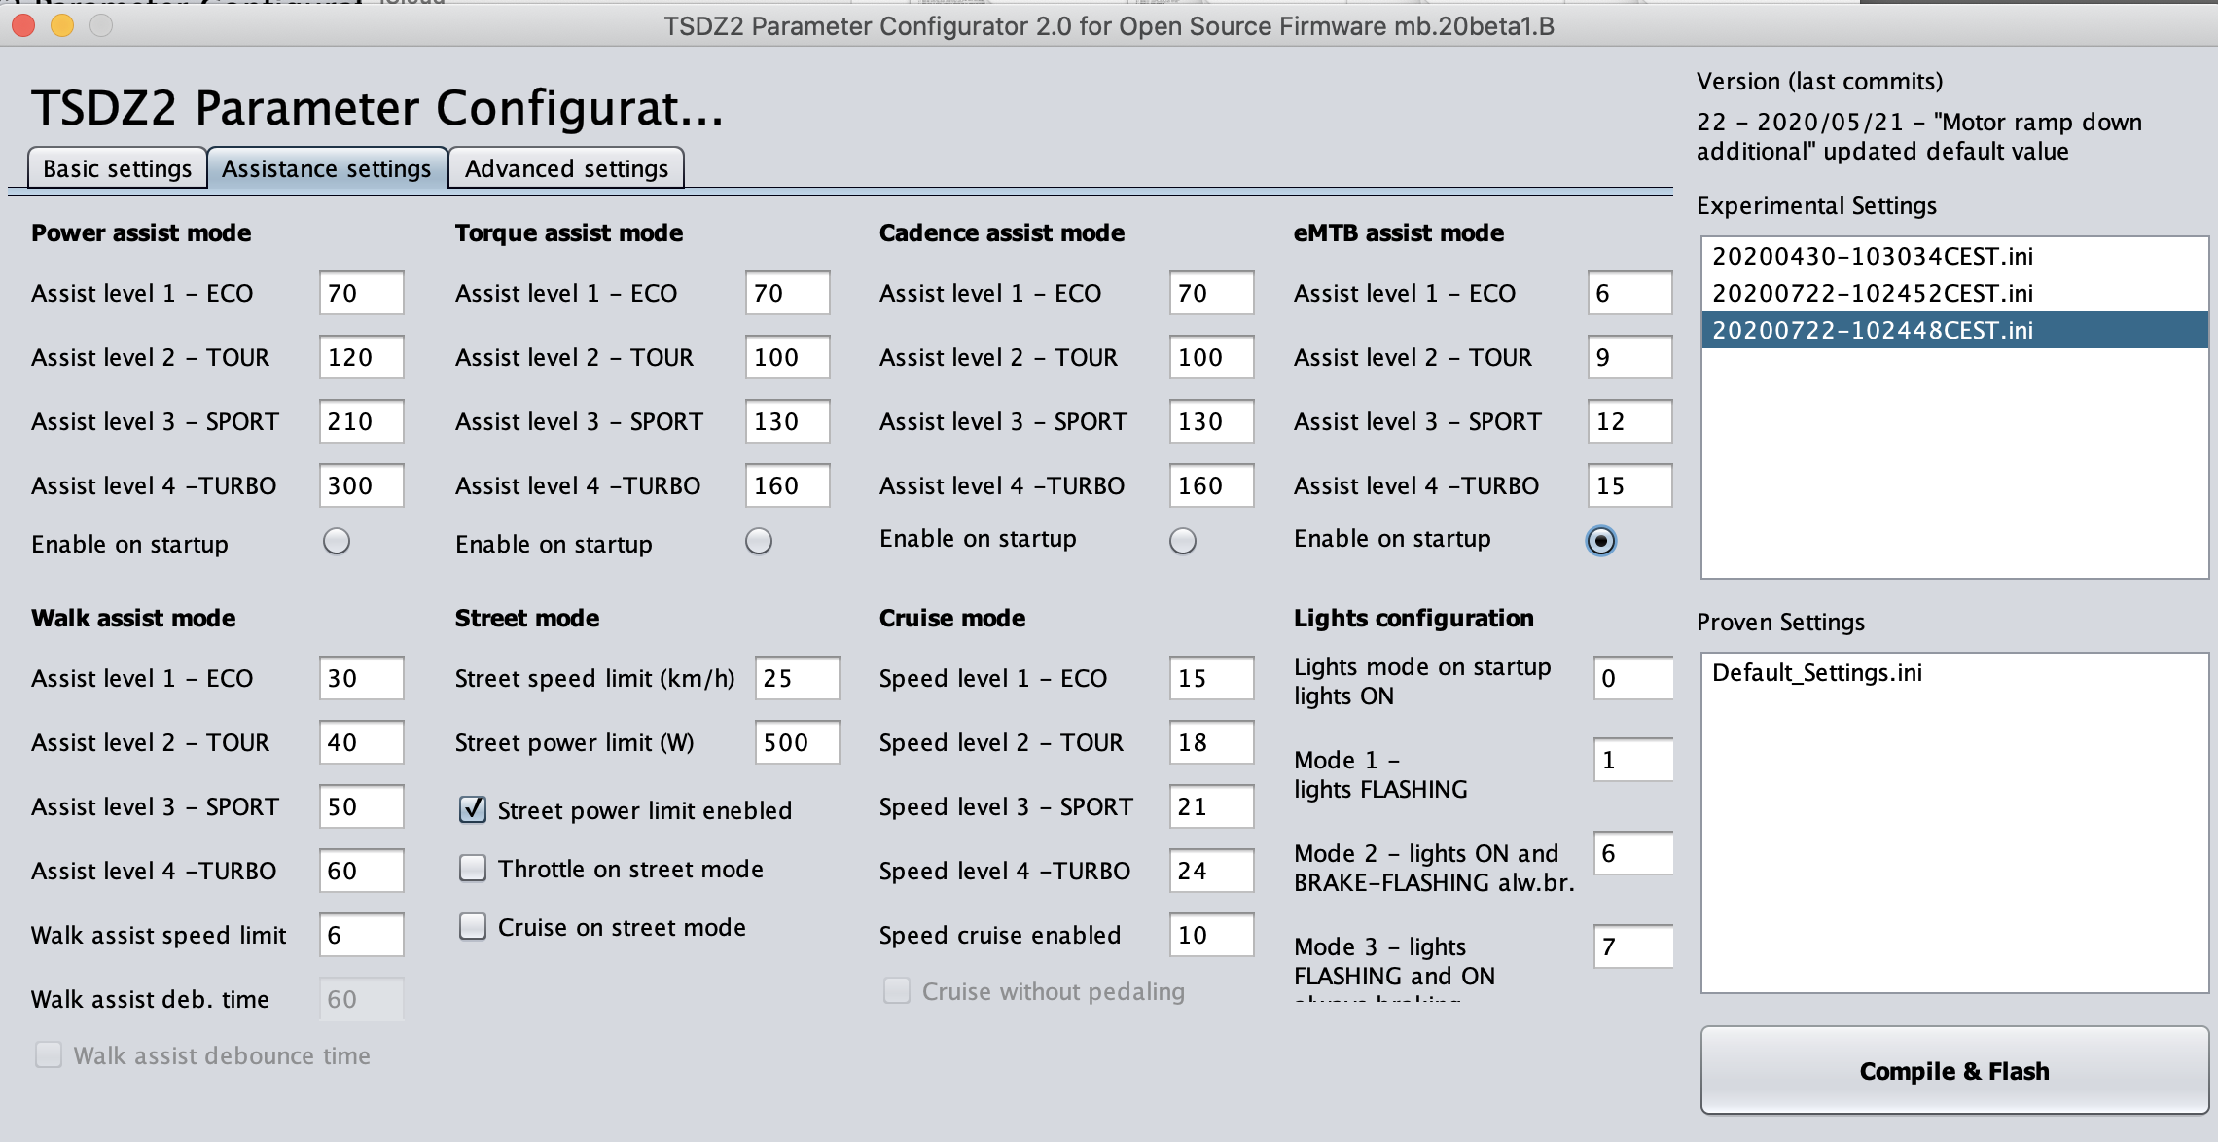The image size is (2218, 1142).
Task: Open the Advanced settings tab
Action: tap(566, 168)
